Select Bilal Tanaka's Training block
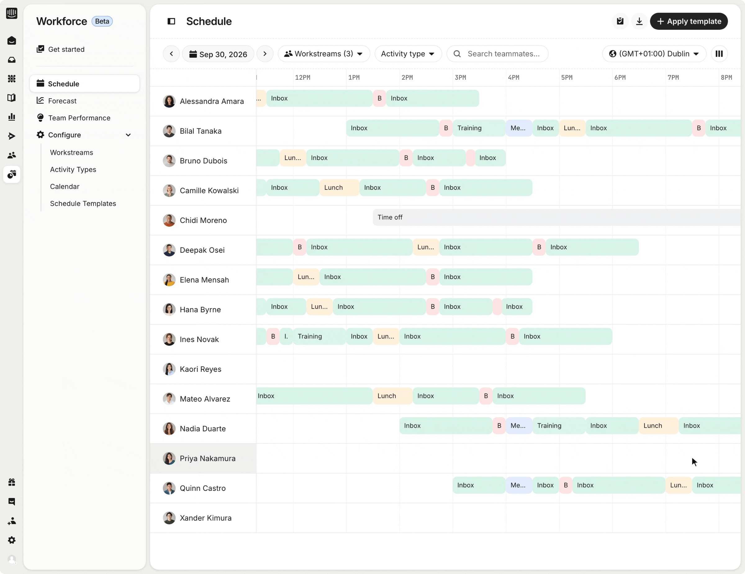The height and width of the screenshot is (574, 745). [x=479, y=128]
